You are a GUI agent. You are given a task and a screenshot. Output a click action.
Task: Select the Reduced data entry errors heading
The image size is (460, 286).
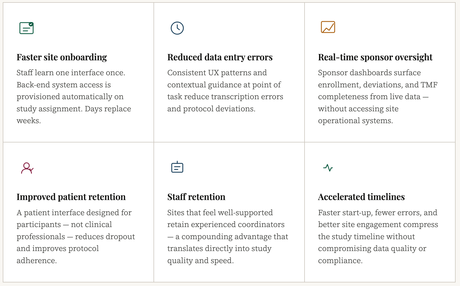pyautogui.click(x=220, y=57)
